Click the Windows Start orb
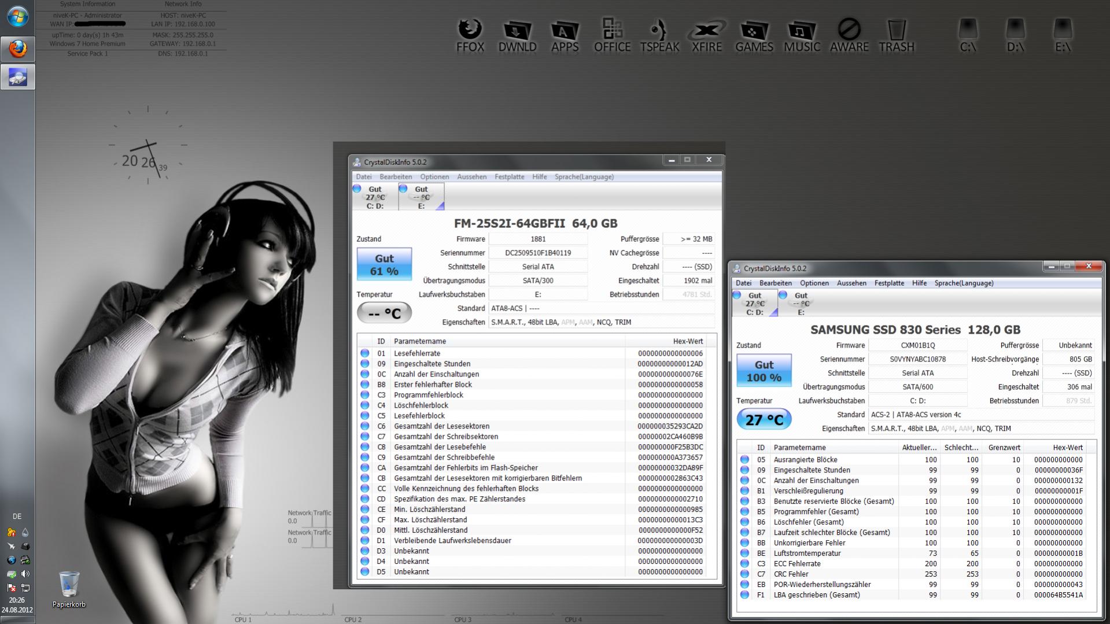1110x624 pixels. point(17,16)
